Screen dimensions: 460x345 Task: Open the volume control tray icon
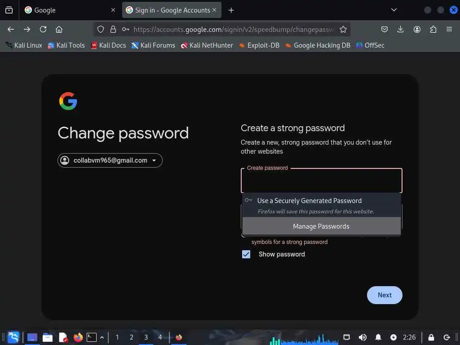[363, 337]
